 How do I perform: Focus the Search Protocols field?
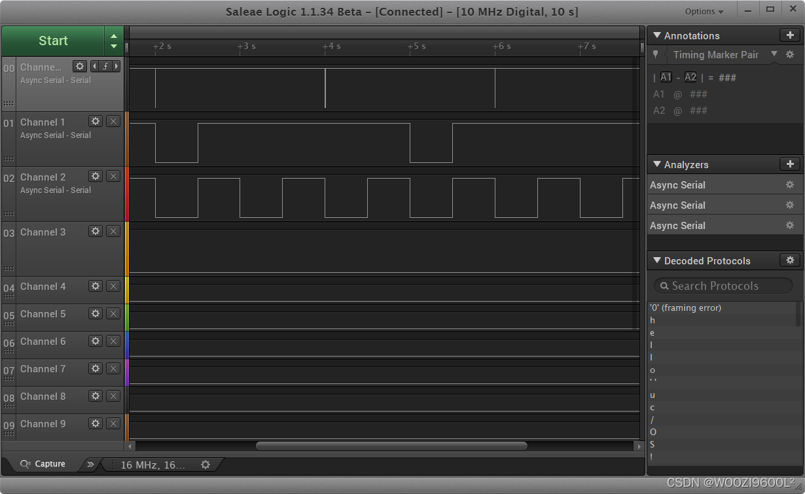pos(723,286)
